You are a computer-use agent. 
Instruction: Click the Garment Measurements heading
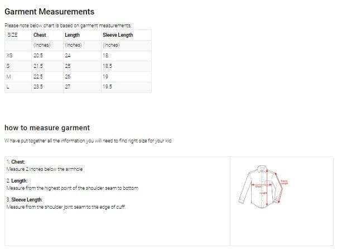[x=49, y=12]
